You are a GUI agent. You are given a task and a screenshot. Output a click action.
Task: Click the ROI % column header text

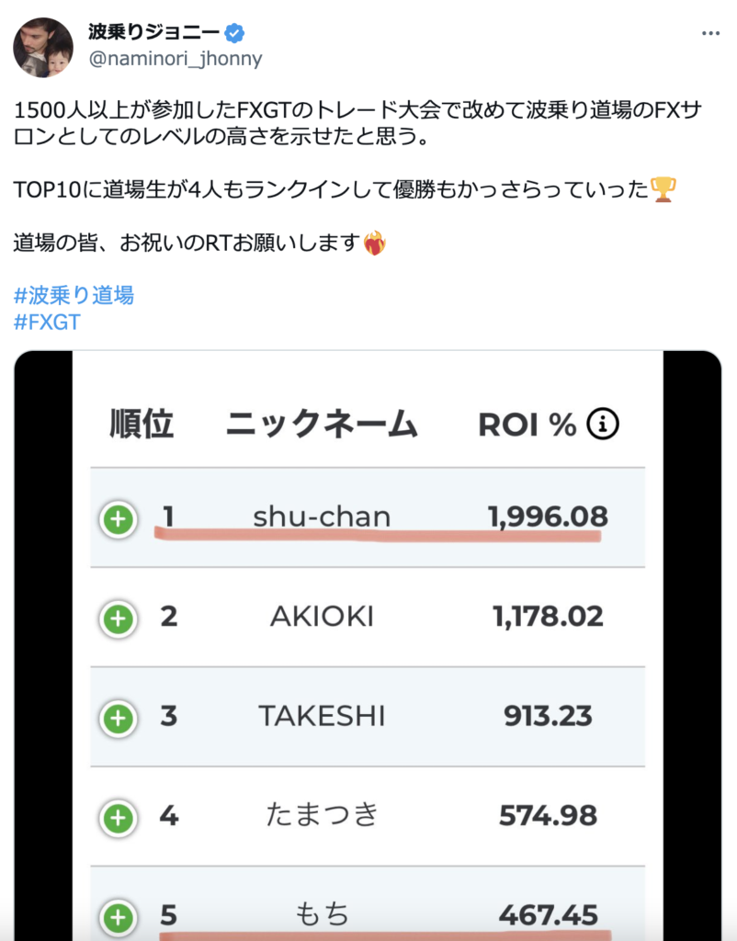(527, 425)
